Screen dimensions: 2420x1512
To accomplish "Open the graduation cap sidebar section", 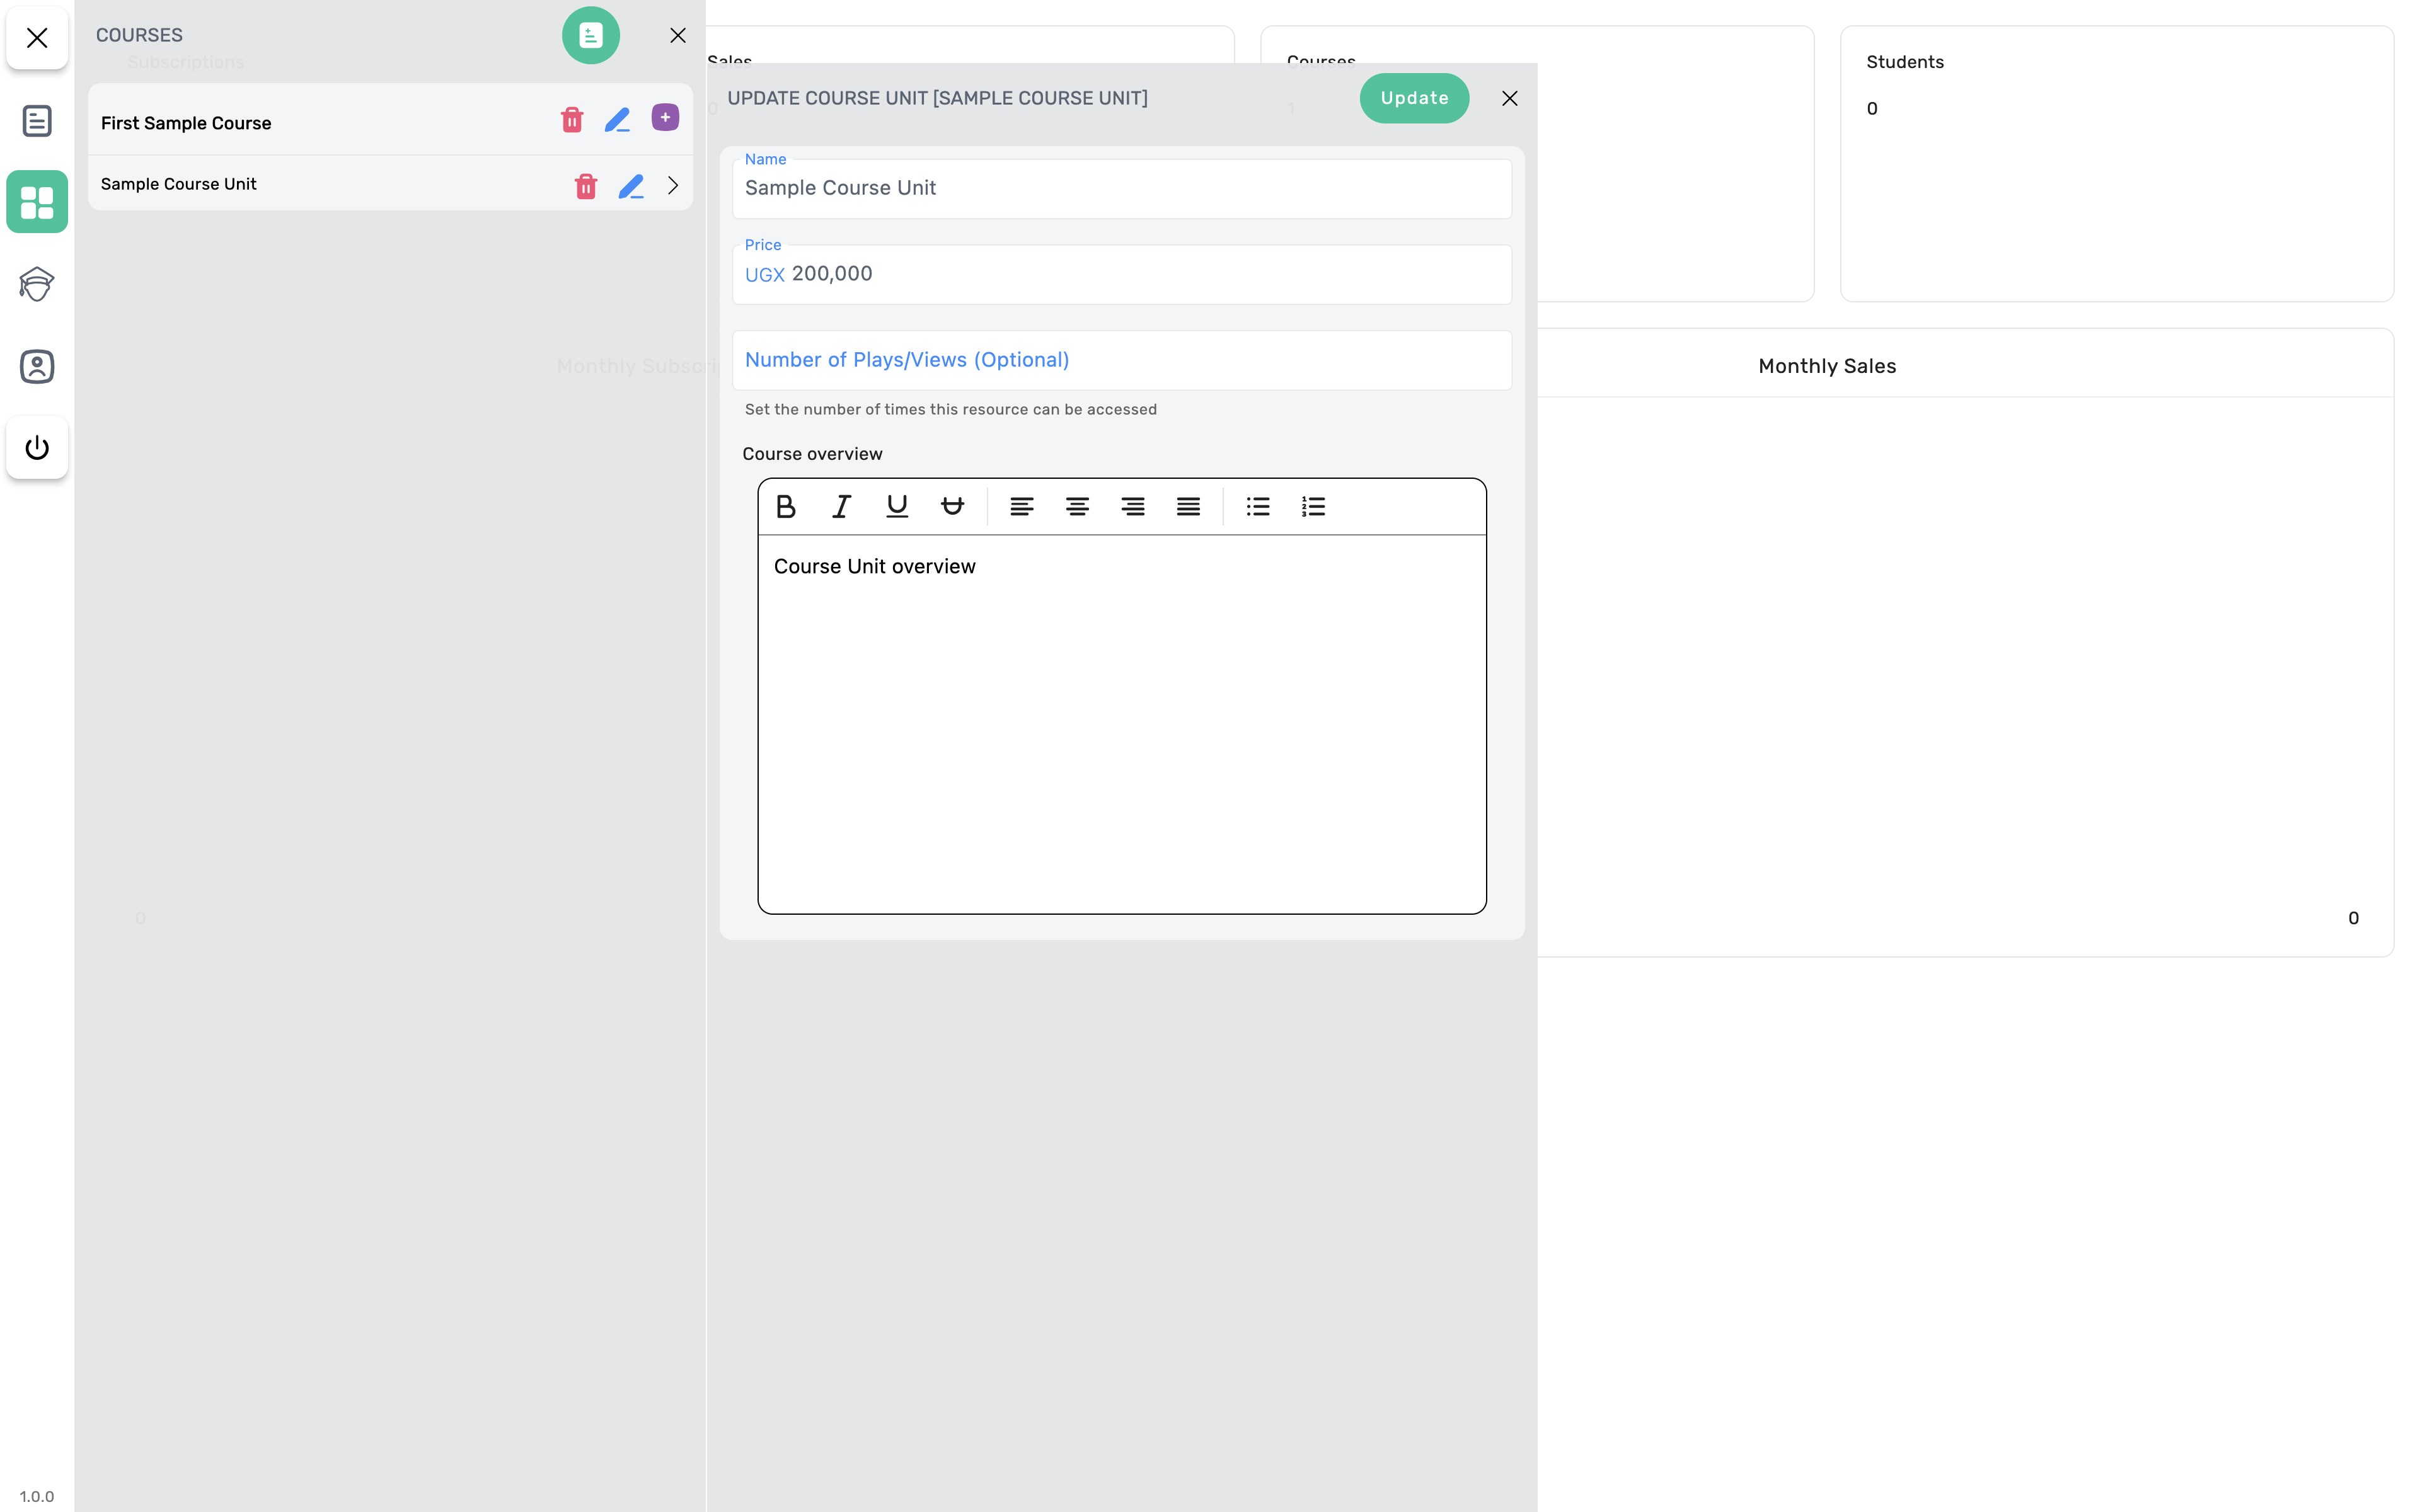I will pyautogui.click(x=37, y=284).
